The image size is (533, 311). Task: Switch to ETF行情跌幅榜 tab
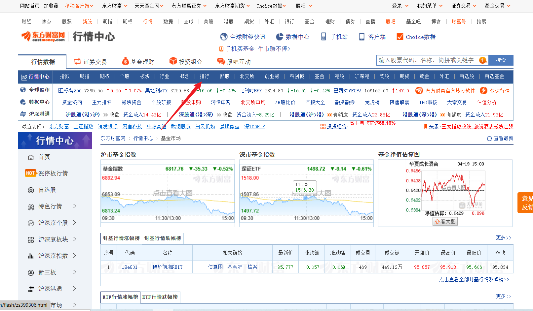(x=160, y=297)
